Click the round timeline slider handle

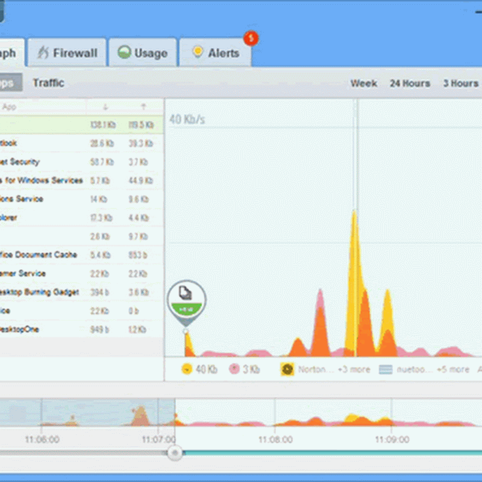coord(175,452)
